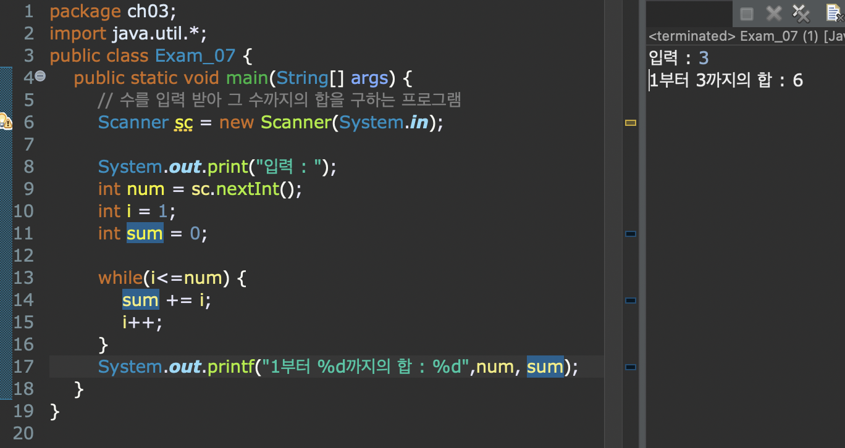The height and width of the screenshot is (448, 845).
Task: Click the 'while' keyword on line 13
Action: pos(120,278)
